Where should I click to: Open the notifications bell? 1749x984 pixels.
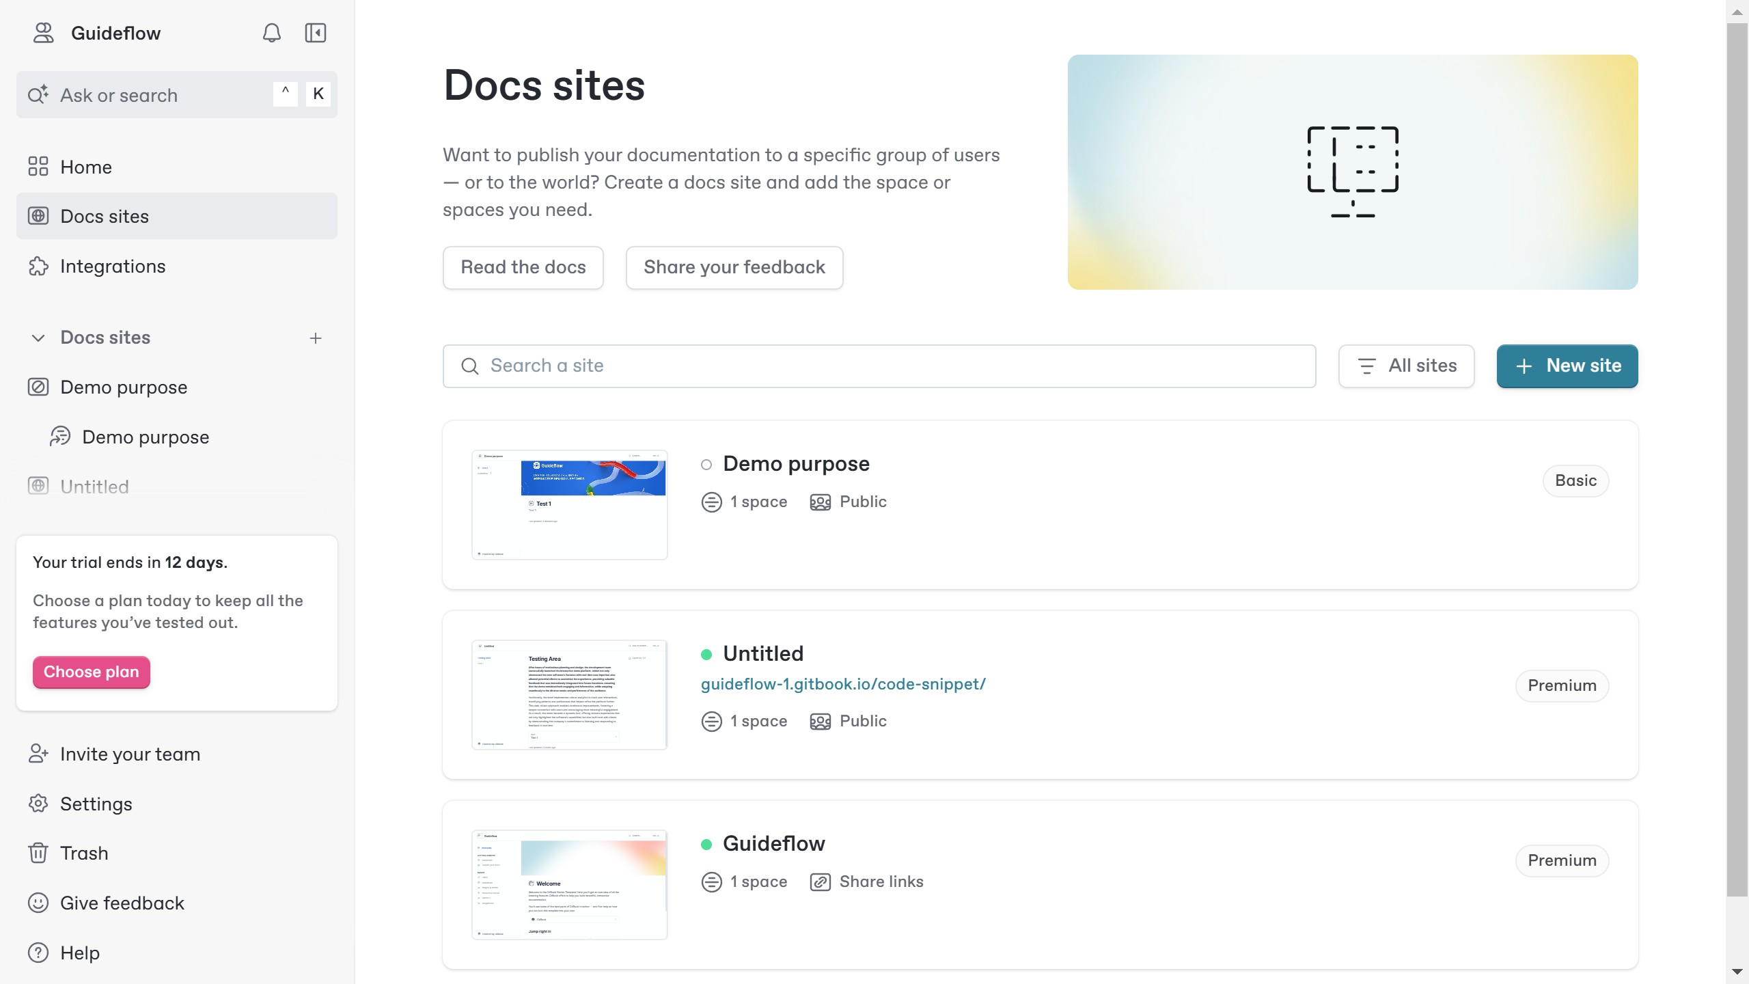click(x=272, y=33)
